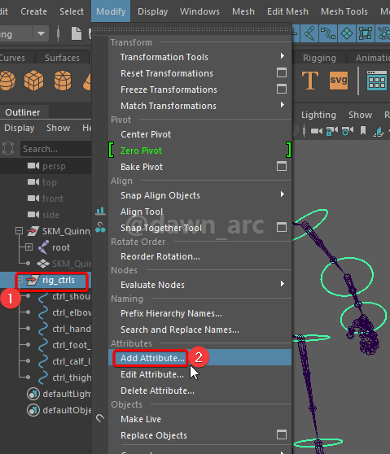Open Freeze Transformations option box

[x=282, y=89]
